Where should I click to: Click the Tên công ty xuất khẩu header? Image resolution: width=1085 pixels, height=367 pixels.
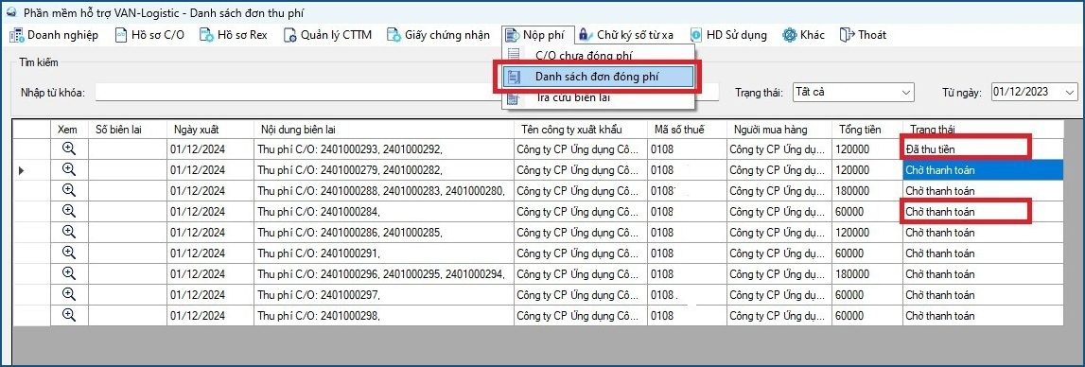point(580,129)
